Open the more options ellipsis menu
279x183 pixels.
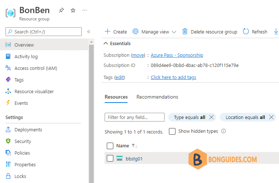coord(85,11)
